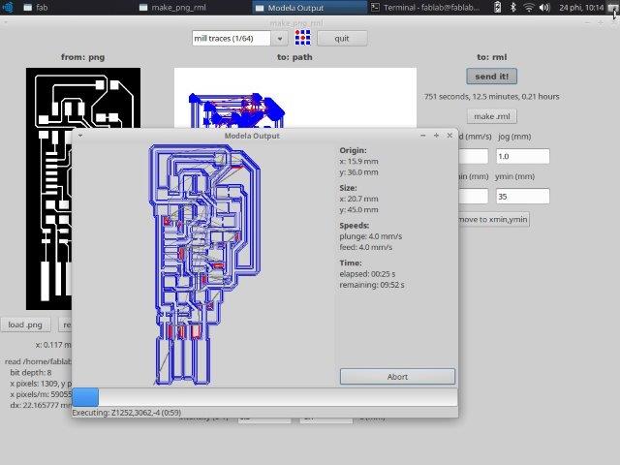Click the remaining: 09:52 s text
The image size is (620, 465).
pos(372,285)
